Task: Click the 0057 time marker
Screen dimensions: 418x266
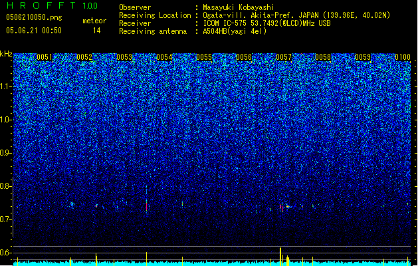Action: point(284,57)
